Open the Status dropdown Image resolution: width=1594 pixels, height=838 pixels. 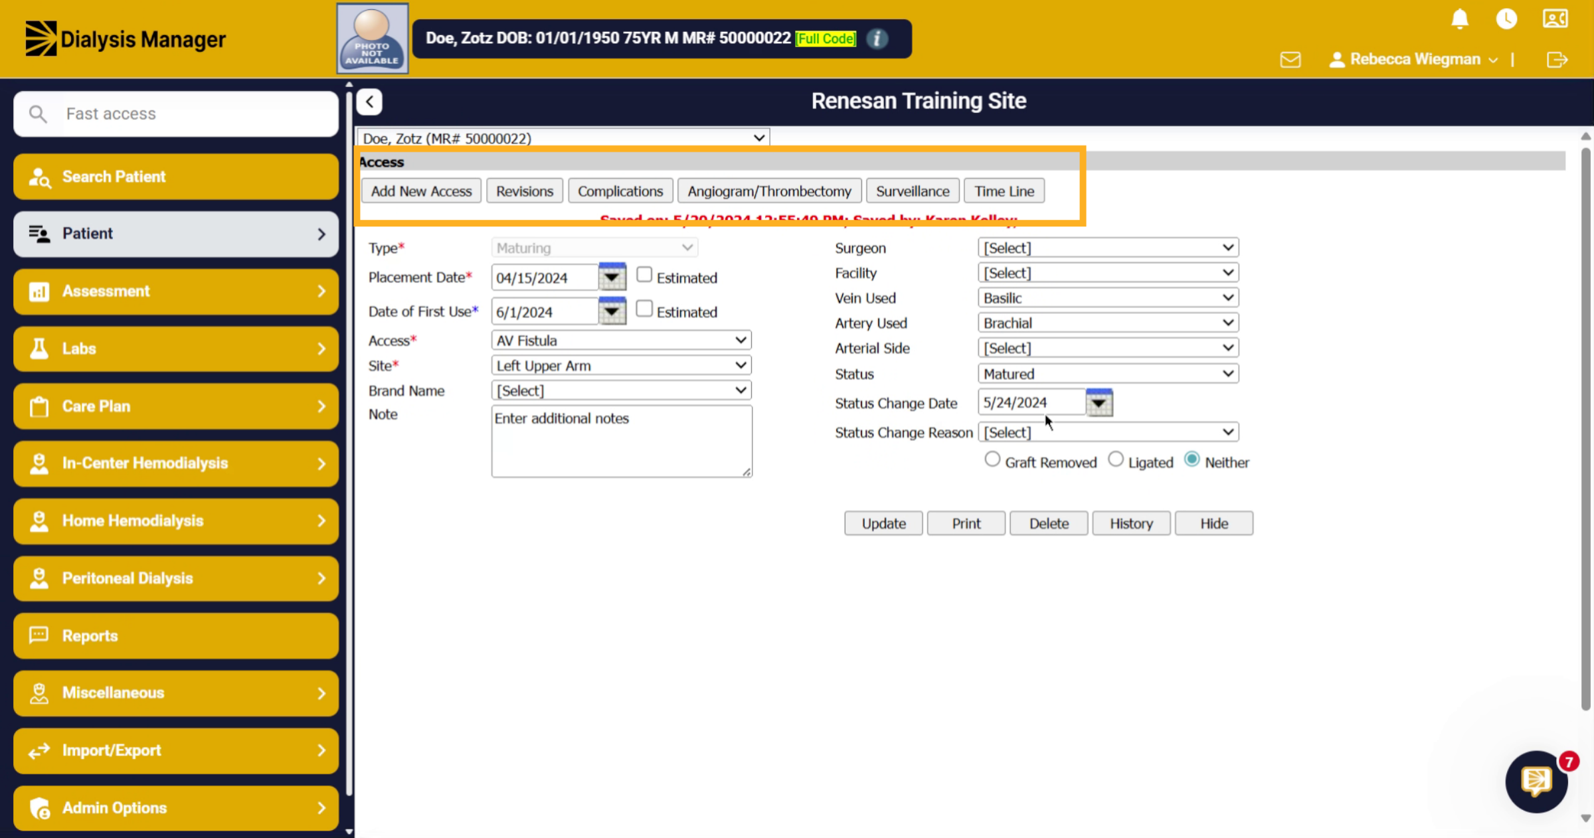tap(1108, 373)
